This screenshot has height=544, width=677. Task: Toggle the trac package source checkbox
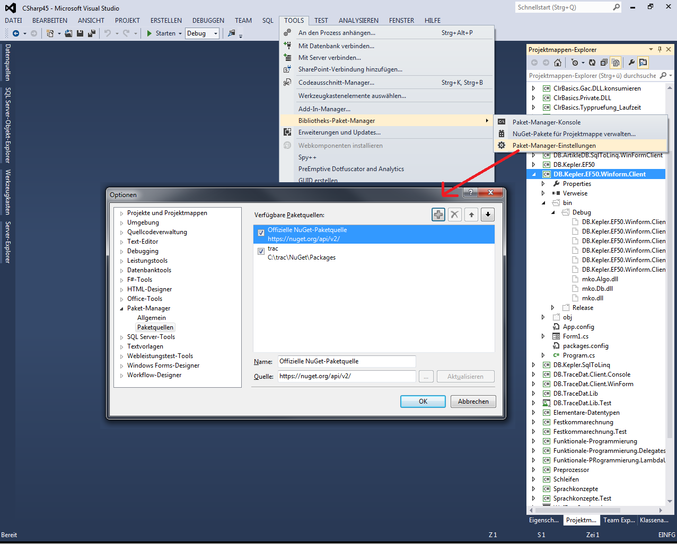(261, 251)
